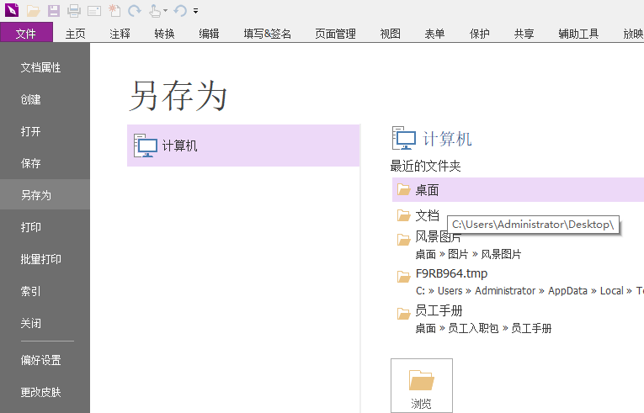Click the folder icon next to 桌面
Image resolution: width=644 pixels, height=413 pixels.
[x=404, y=189]
